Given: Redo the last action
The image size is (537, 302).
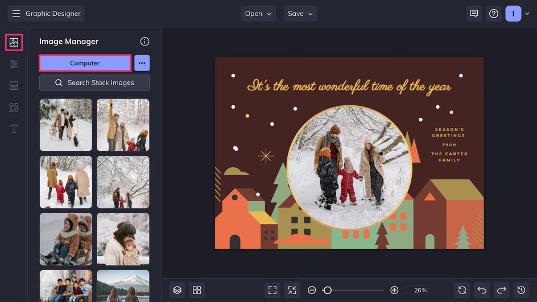Looking at the screenshot, I should click(501, 291).
